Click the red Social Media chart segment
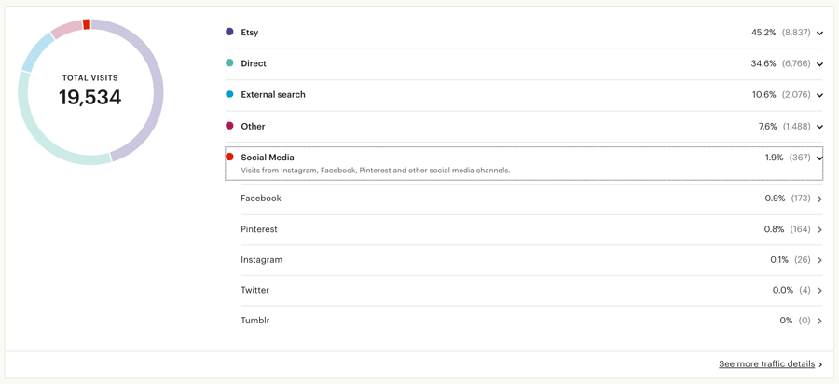Screen dimensions: 839x384 [x=87, y=24]
